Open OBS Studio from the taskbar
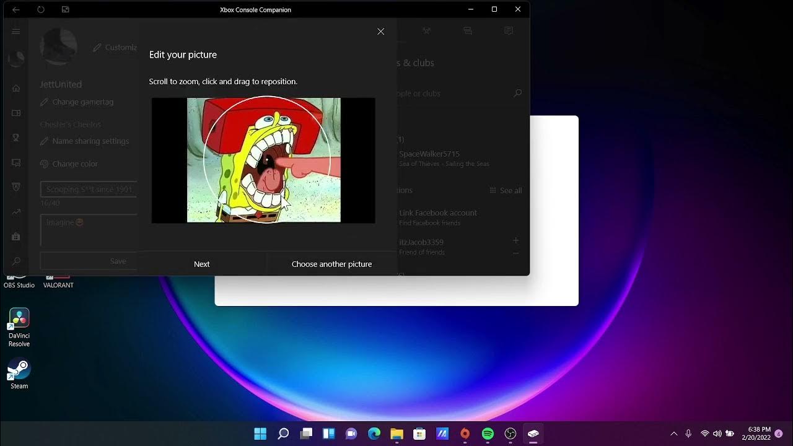The image size is (793, 446). [x=510, y=434]
